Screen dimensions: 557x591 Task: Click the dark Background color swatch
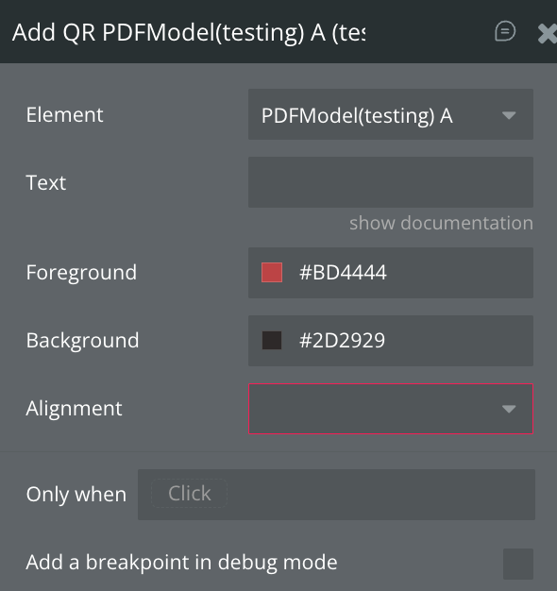pyautogui.click(x=272, y=341)
